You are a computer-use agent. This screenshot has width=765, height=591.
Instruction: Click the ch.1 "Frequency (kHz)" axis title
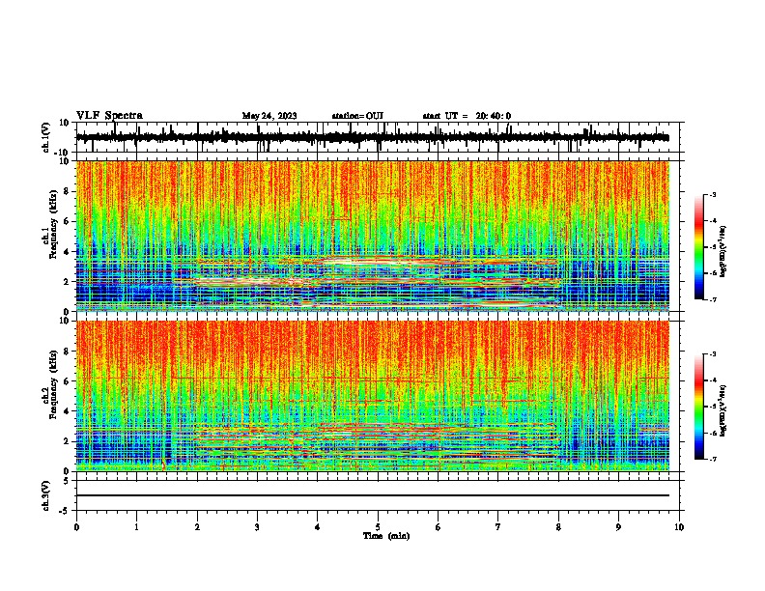coord(53,224)
